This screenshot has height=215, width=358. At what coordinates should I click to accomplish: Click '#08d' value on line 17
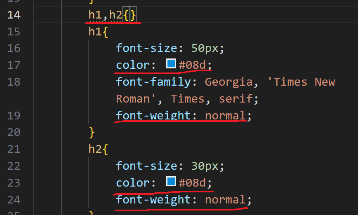193,65
